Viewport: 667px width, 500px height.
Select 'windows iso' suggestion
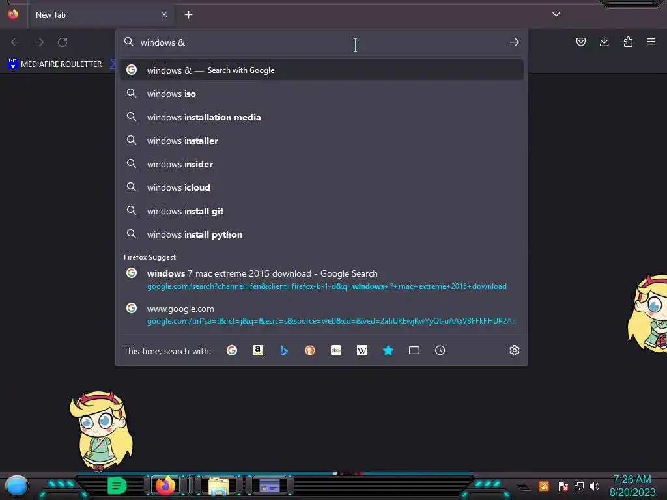coord(322,94)
